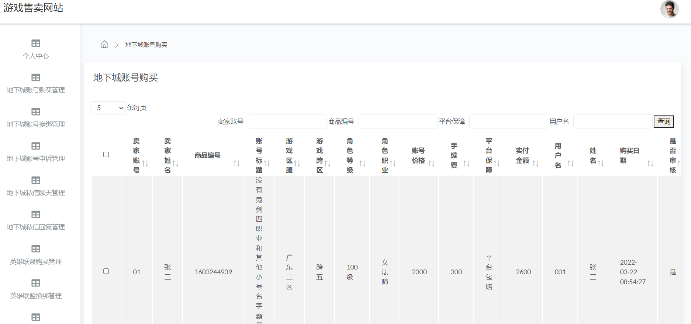Viewport: 691px width, 324px height.
Task: Sort by 实付金额 column arrows
Action: pos(536,163)
